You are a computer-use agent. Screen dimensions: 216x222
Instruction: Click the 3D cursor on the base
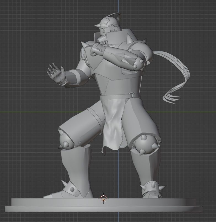click(x=103, y=198)
